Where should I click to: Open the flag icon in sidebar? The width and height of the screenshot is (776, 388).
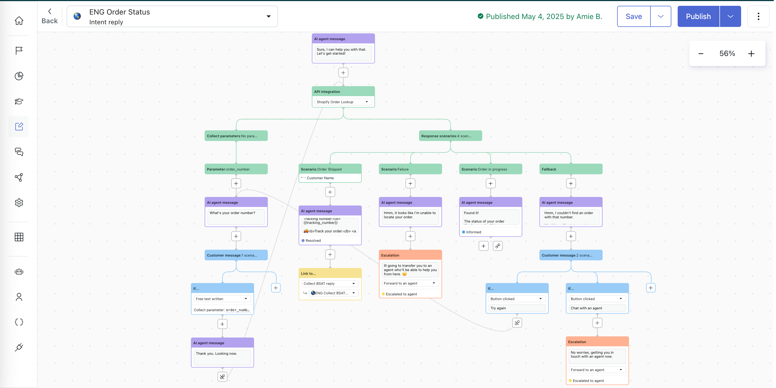tap(19, 50)
